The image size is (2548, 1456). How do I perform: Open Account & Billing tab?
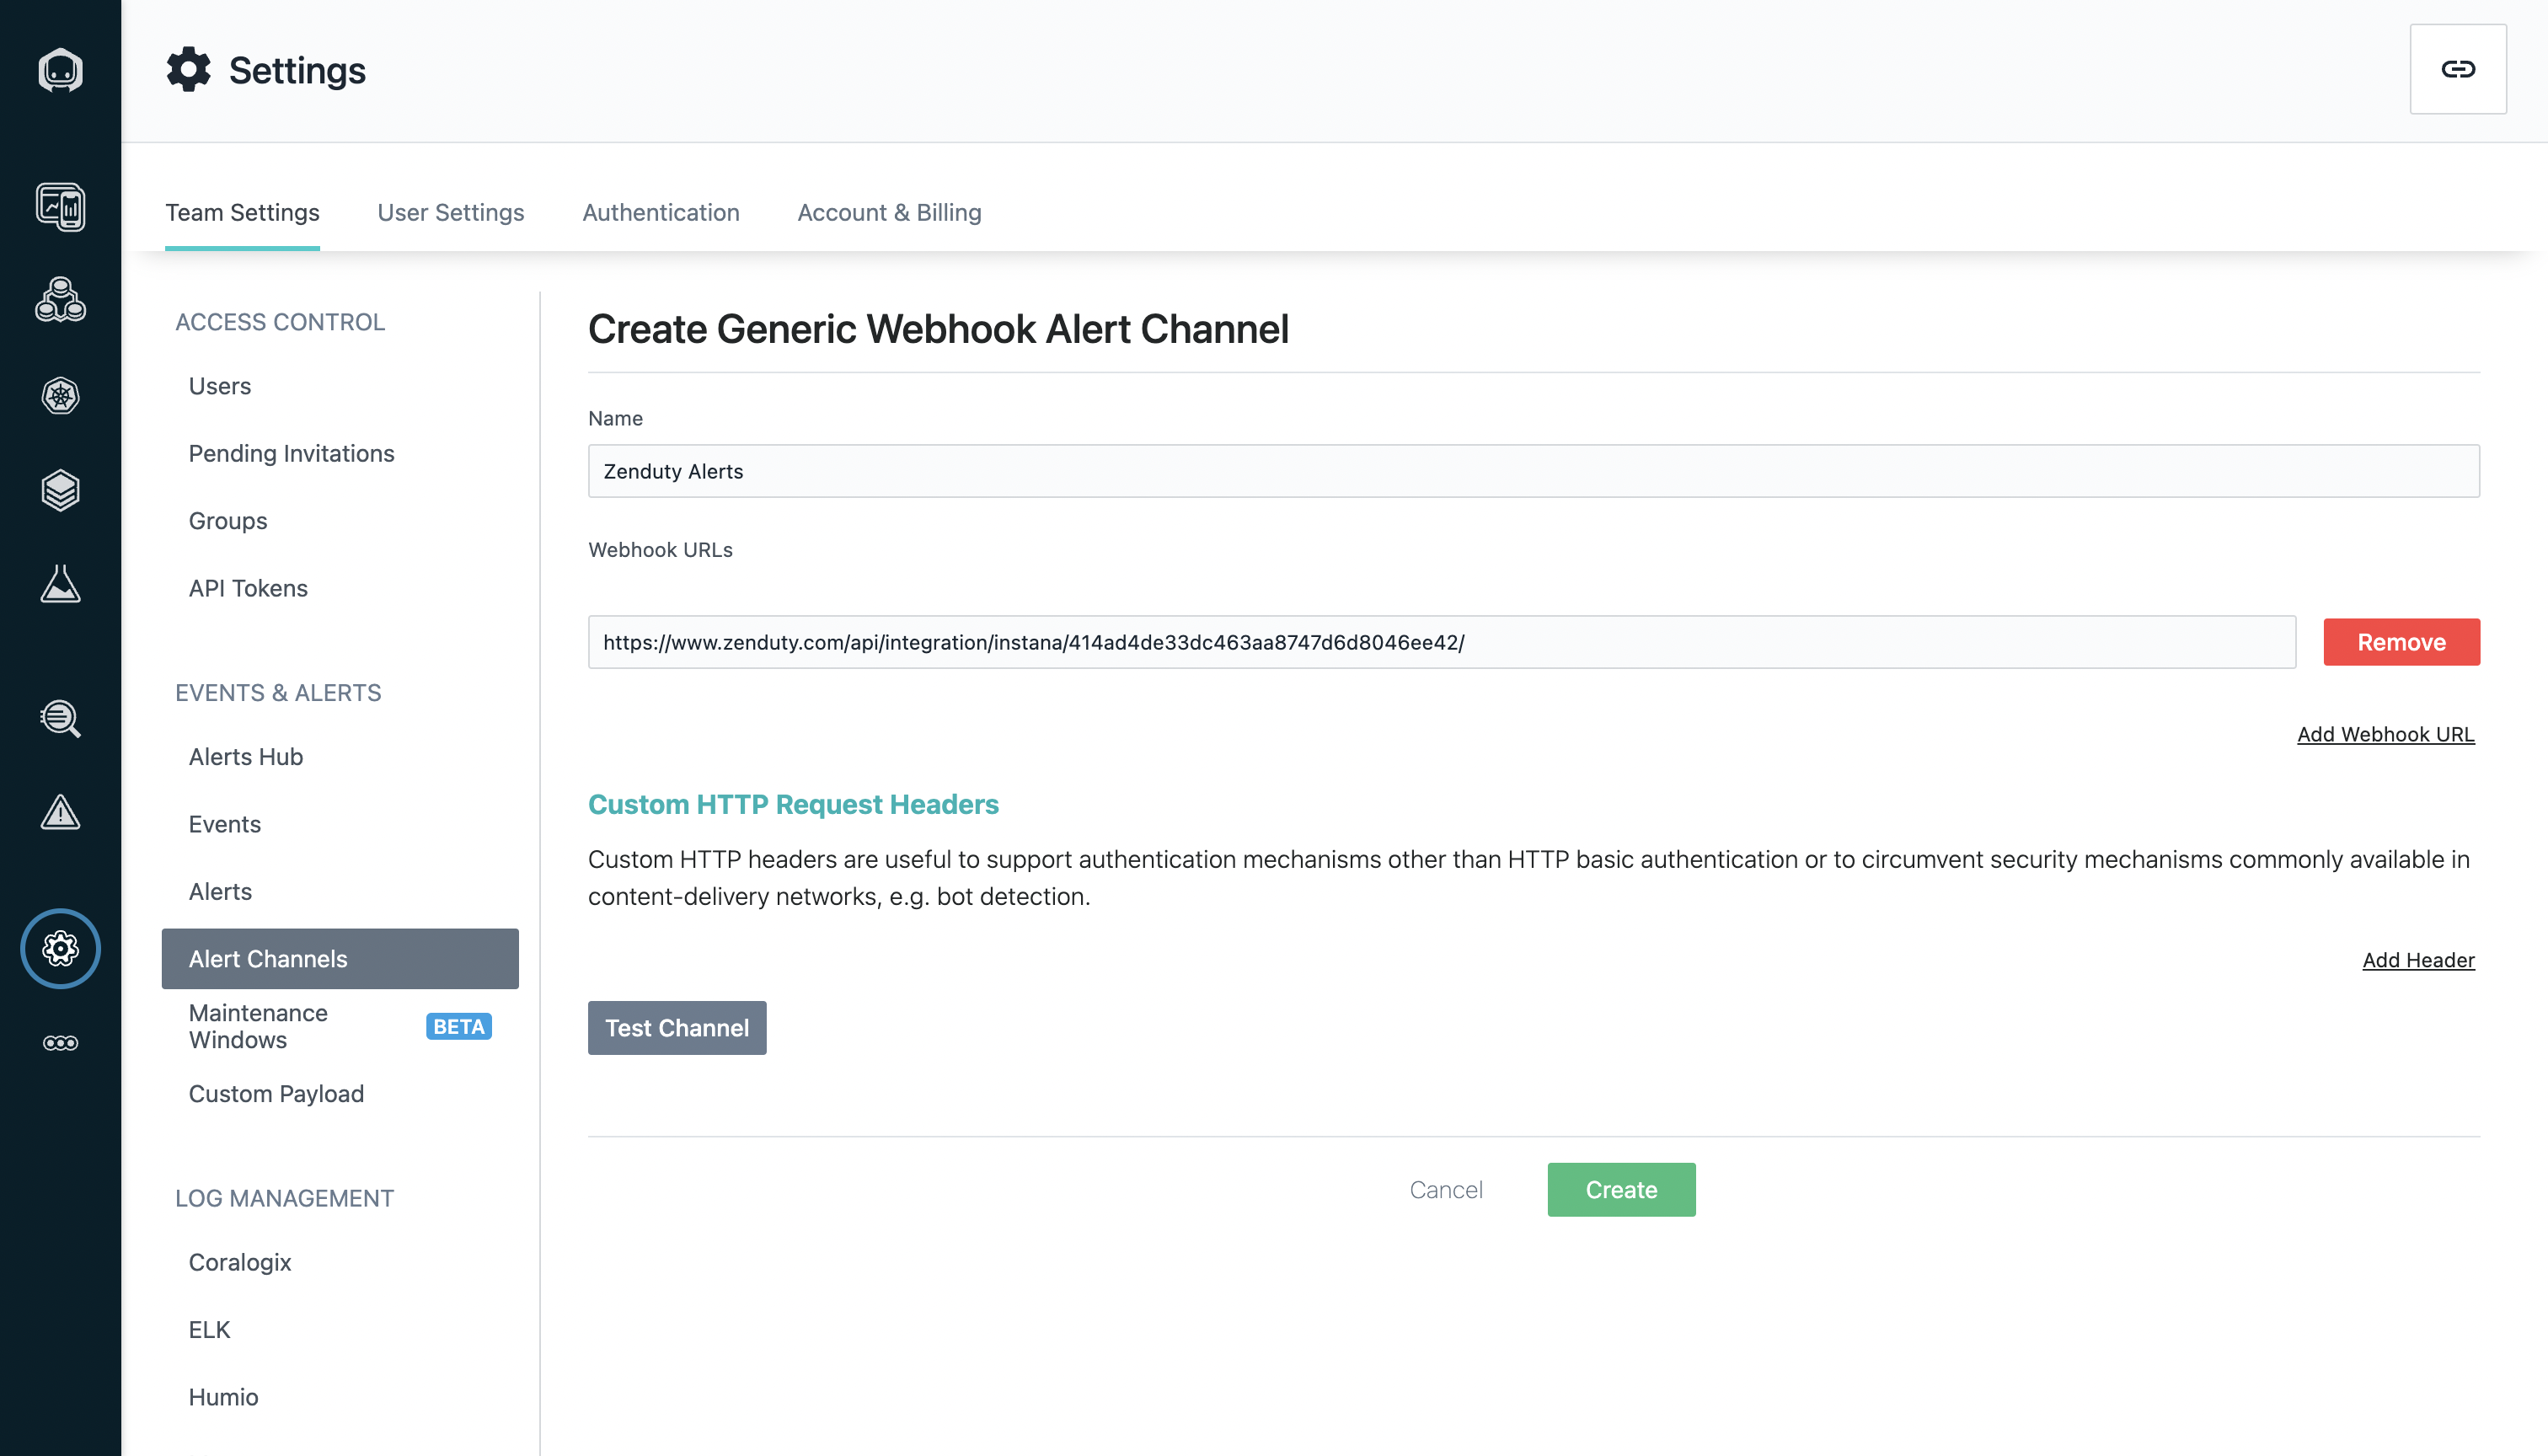tap(888, 212)
